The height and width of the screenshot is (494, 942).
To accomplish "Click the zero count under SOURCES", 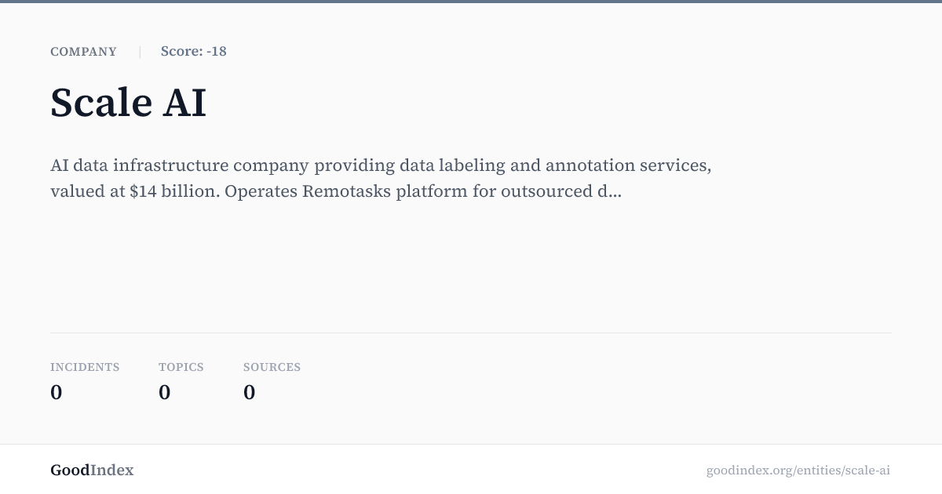I will [x=250, y=392].
